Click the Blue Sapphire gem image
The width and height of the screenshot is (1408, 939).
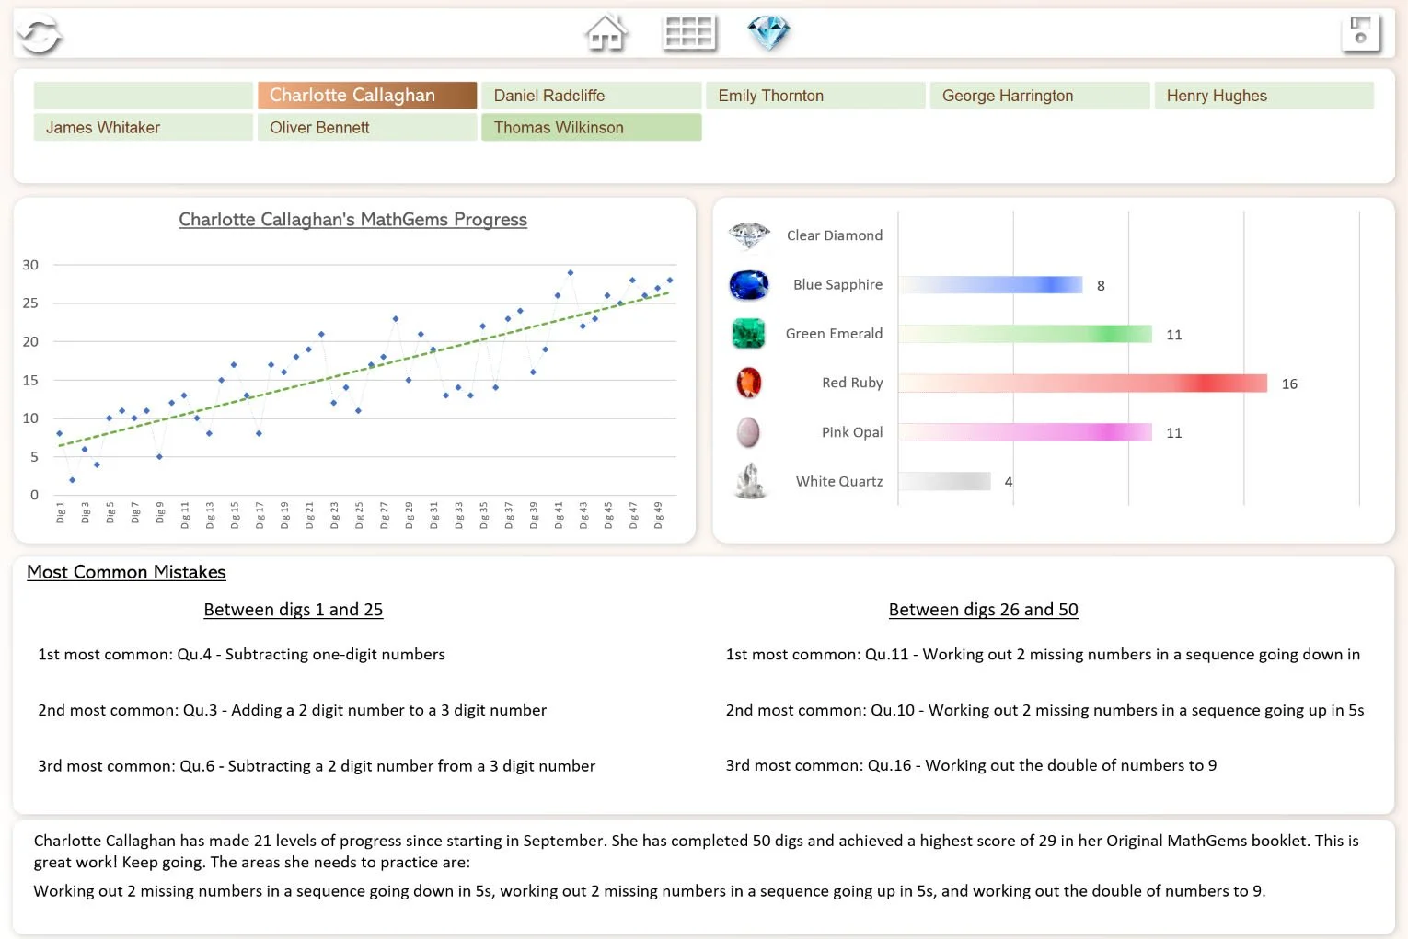[749, 285]
